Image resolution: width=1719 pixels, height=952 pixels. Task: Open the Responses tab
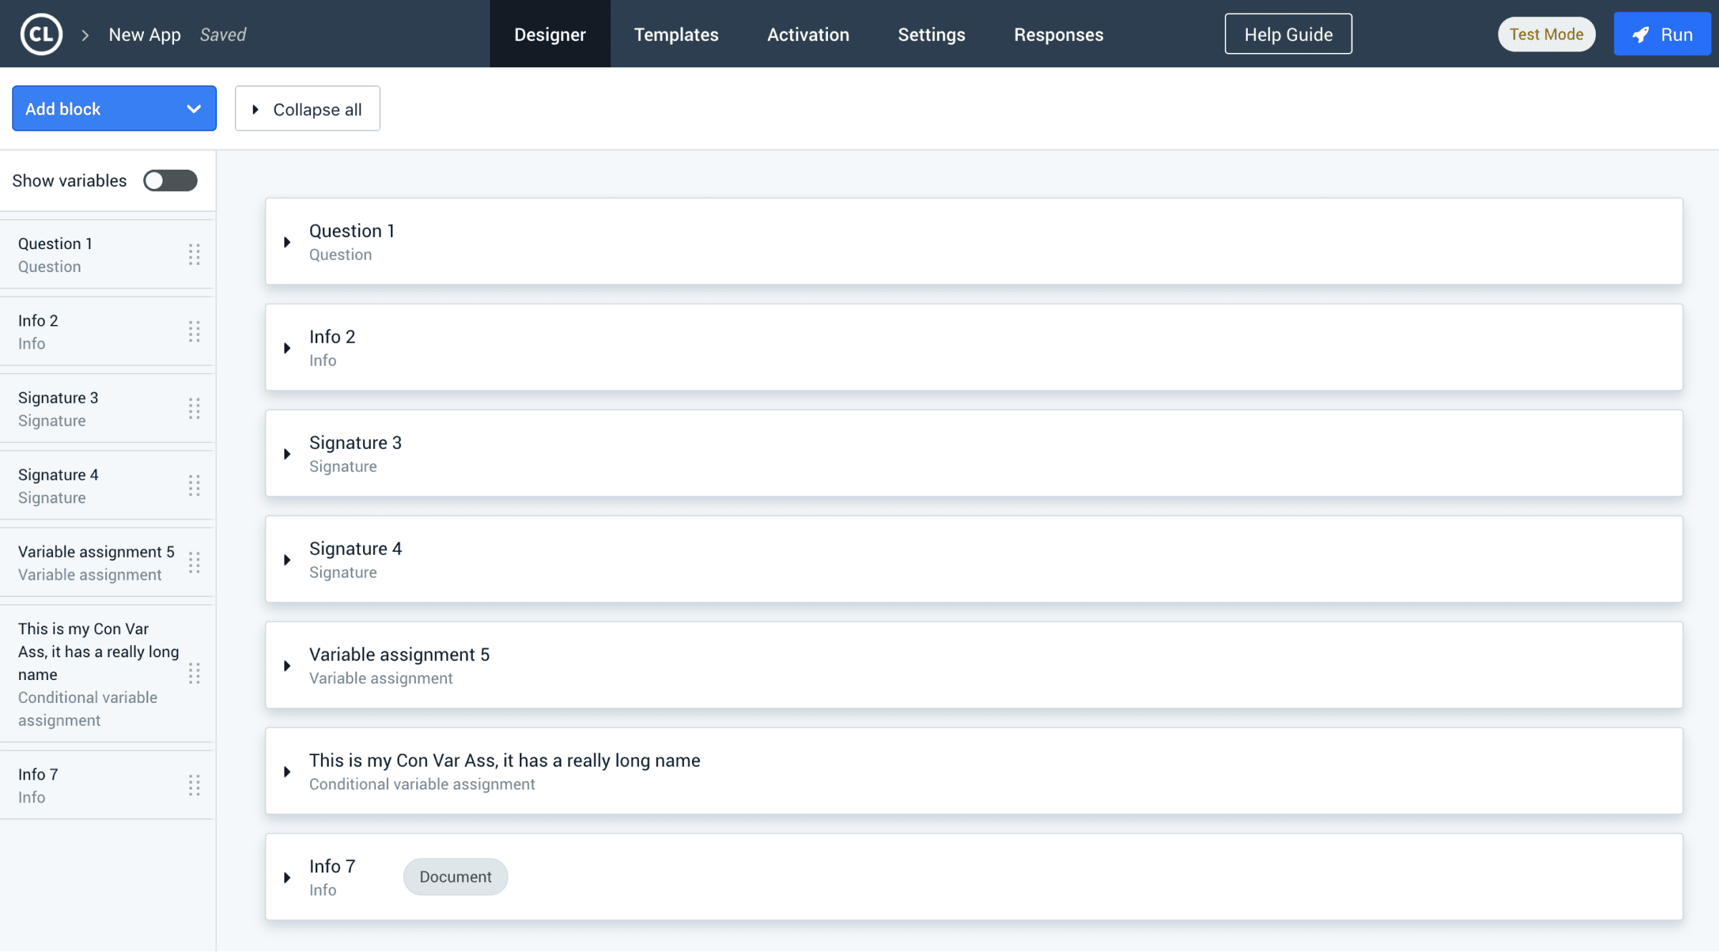point(1058,34)
